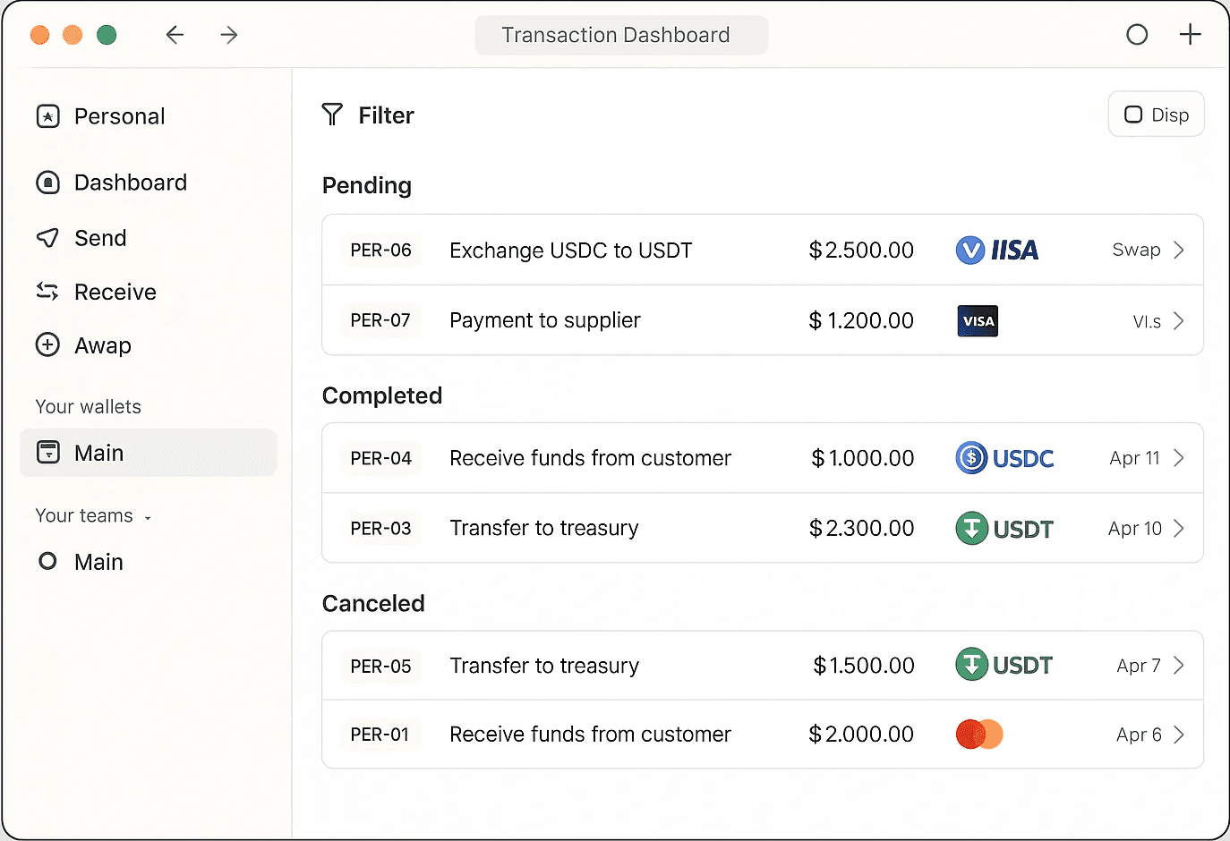Click the forward arrow in title bar

pos(229,35)
